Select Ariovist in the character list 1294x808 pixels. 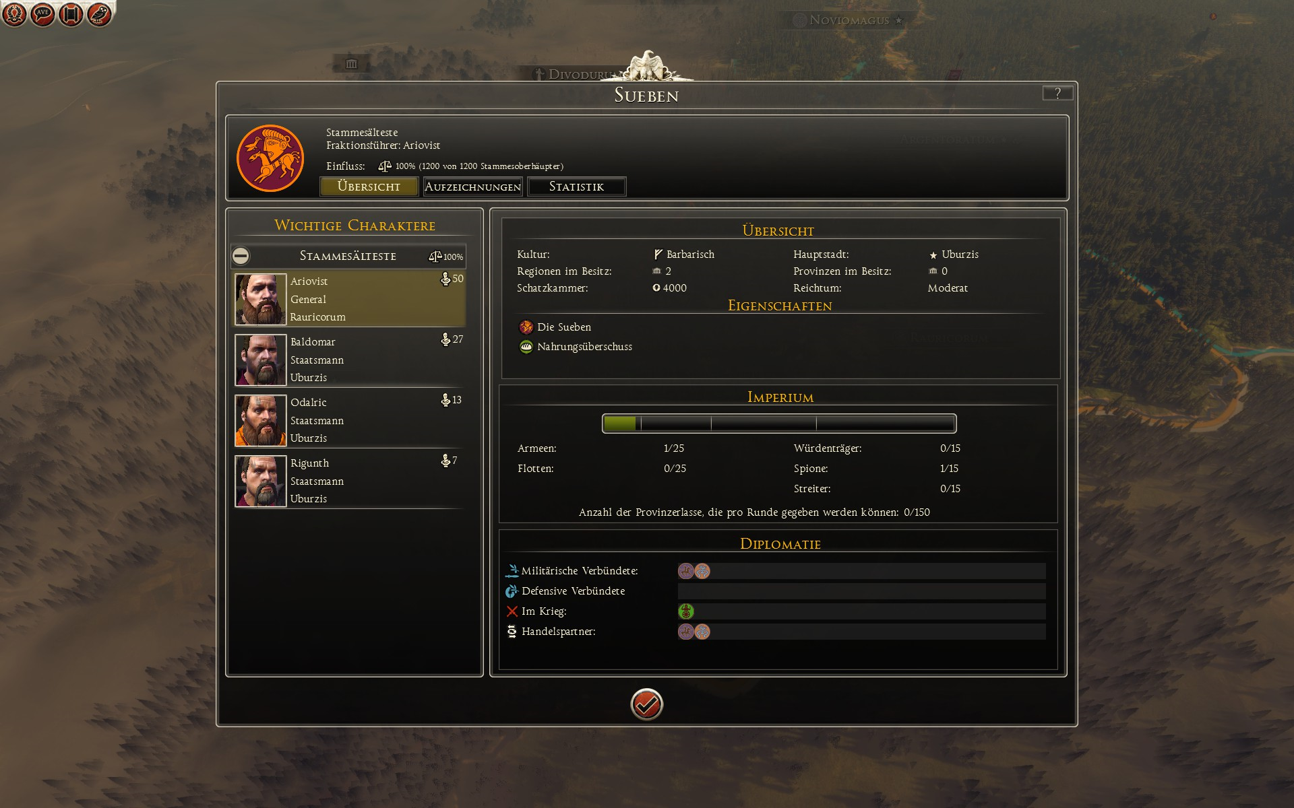(349, 299)
